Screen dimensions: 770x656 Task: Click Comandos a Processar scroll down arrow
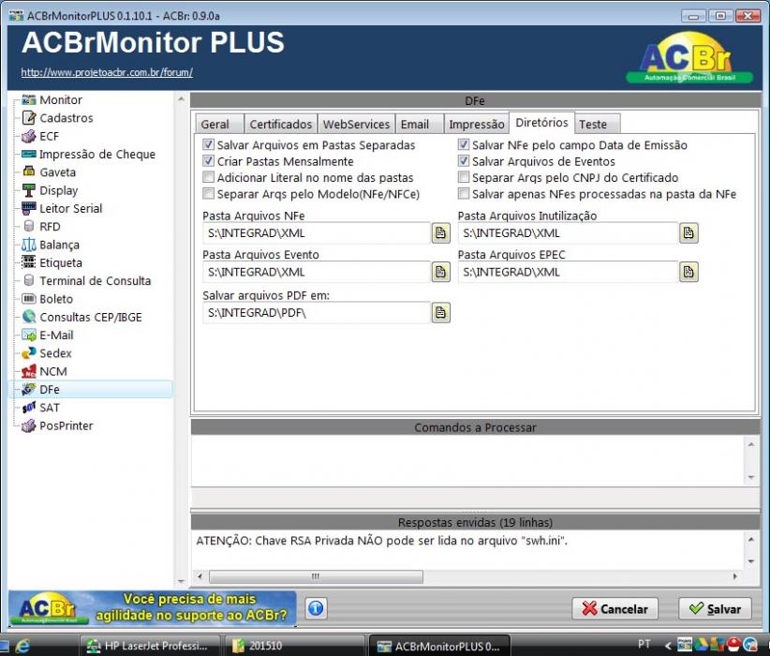point(751,477)
